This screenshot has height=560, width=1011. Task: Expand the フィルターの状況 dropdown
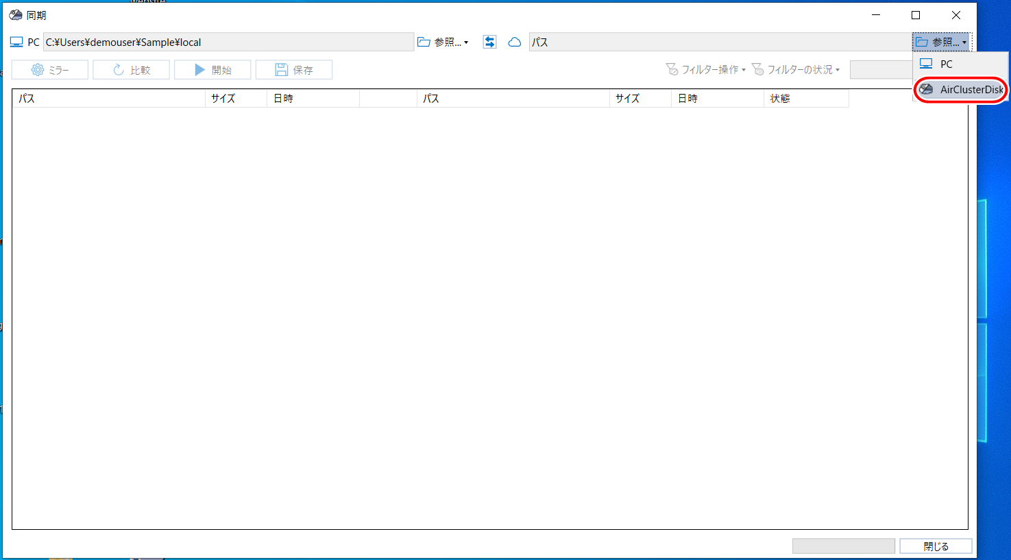pyautogui.click(x=796, y=70)
